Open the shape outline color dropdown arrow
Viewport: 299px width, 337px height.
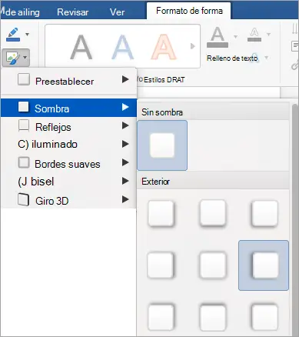pyautogui.click(x=27, y=35)
